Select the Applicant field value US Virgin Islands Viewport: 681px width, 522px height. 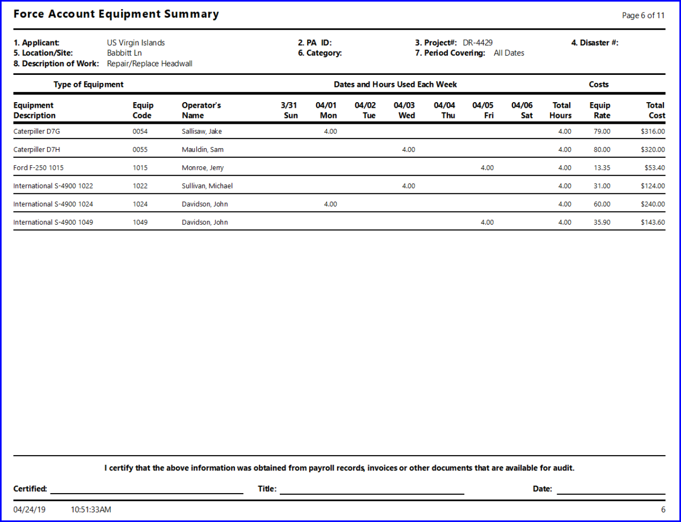136,42
